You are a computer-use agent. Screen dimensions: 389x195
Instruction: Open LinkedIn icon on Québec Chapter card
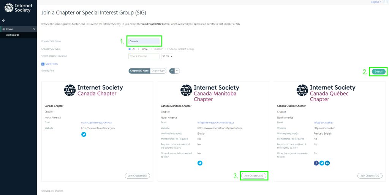click(327, 163)
